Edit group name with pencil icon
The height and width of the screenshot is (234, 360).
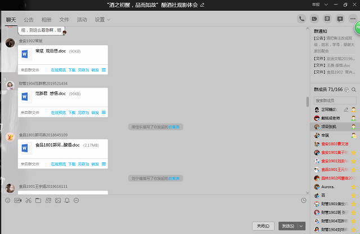[202, 5]
